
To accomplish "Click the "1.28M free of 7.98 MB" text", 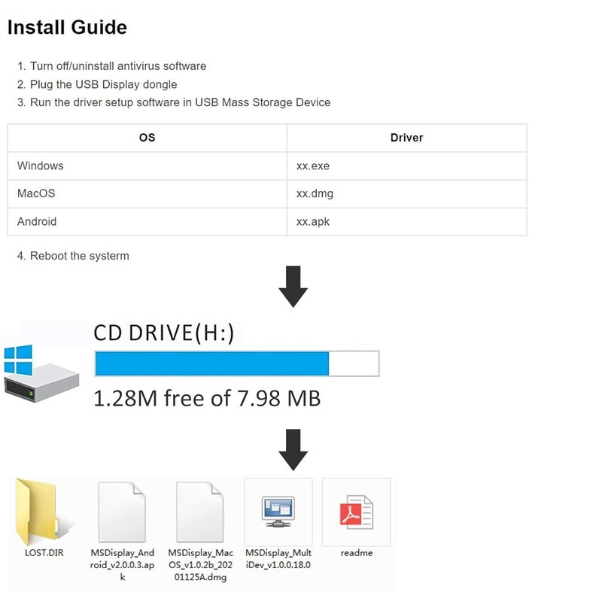I will [207, 397].
